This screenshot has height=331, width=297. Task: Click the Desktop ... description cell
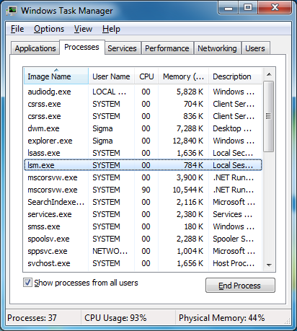click(232, 128)
